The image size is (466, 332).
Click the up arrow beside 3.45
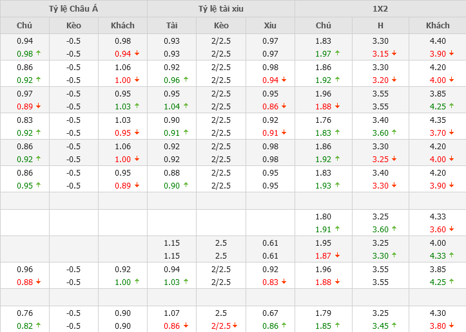pos(394,326)
